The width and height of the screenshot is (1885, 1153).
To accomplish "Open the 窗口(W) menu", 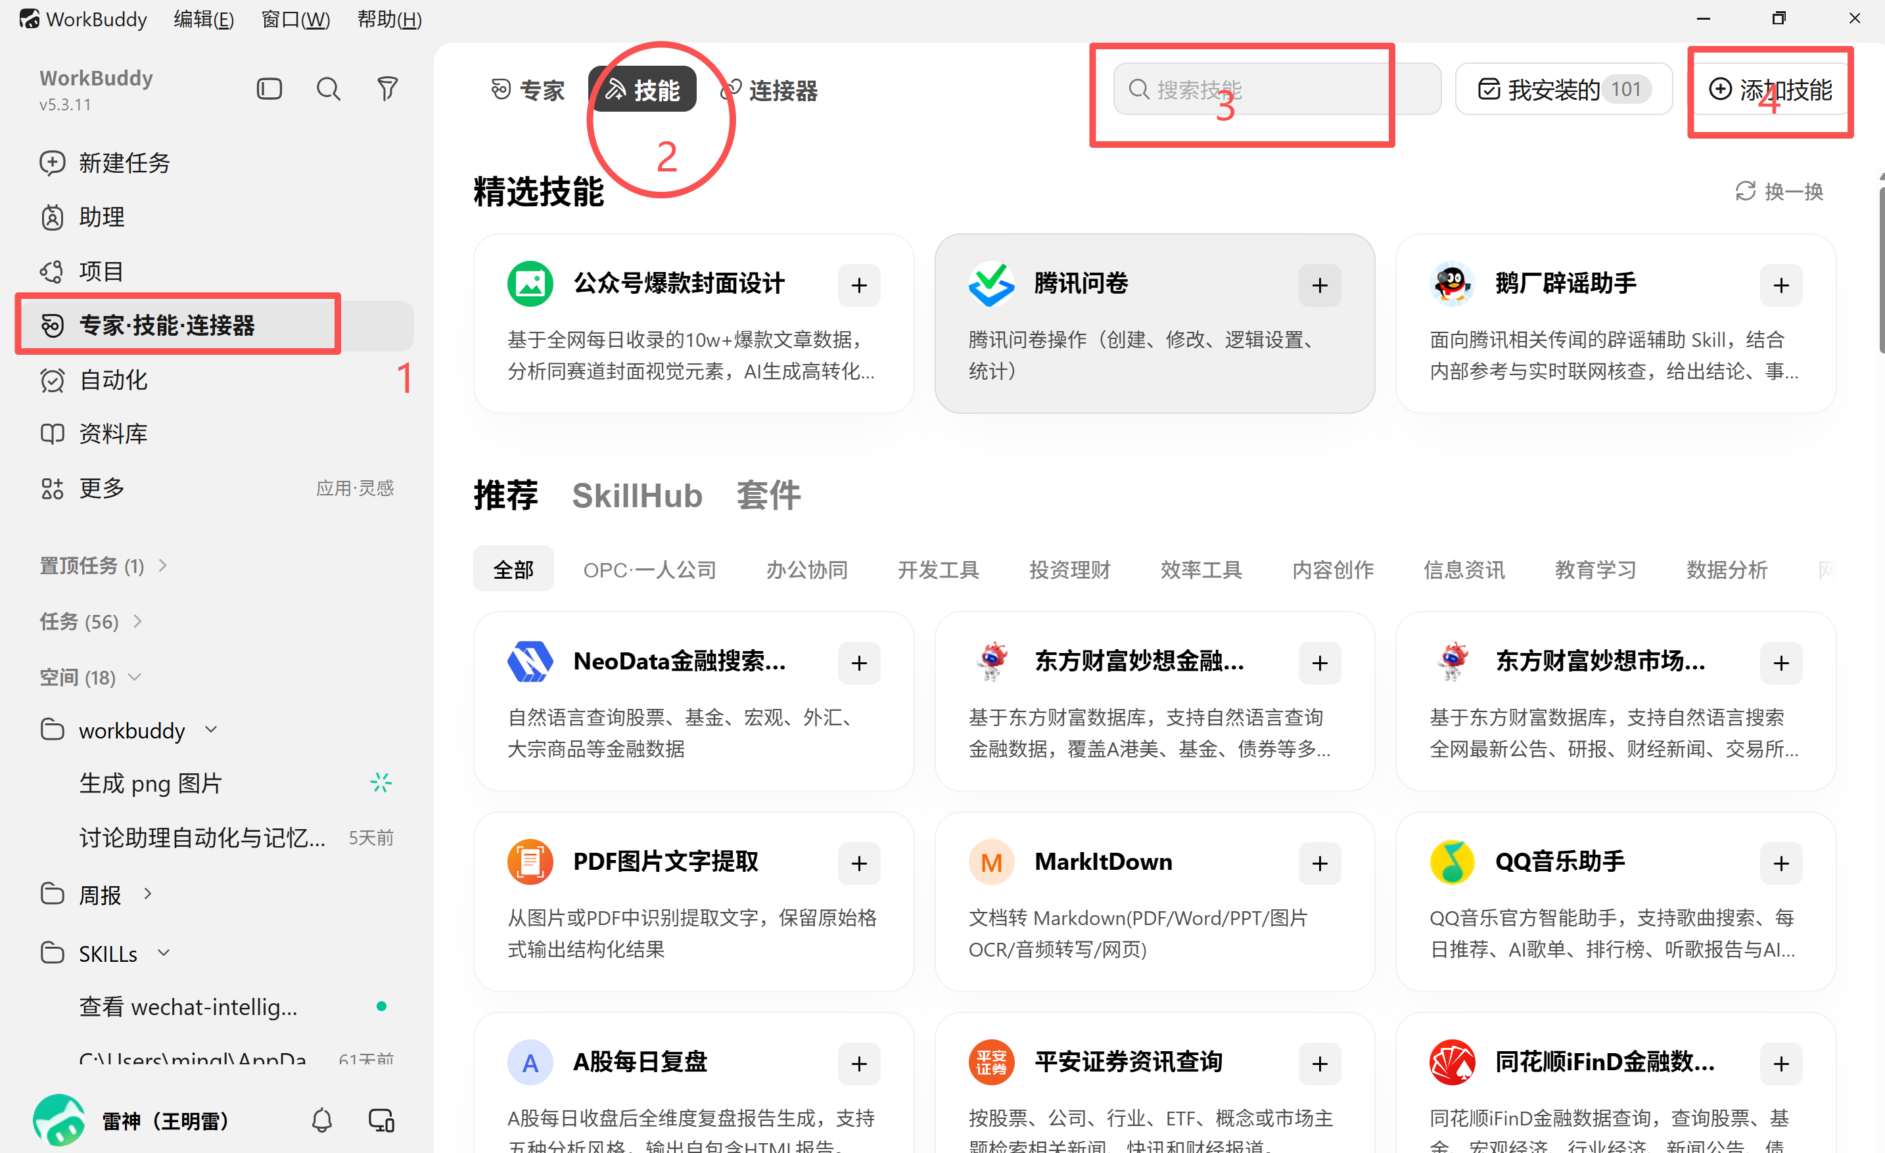I will (x=295, y=19).
